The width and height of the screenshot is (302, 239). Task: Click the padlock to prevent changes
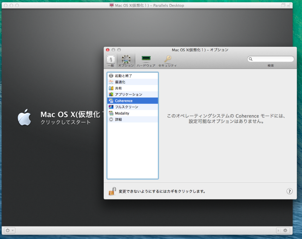click(112, 191)
